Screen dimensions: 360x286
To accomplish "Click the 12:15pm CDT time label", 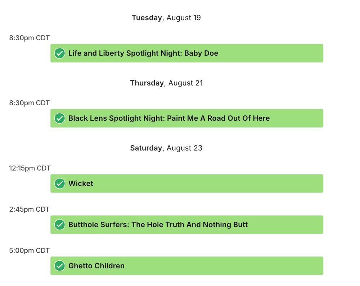I will pyautogui.click(x=30, y=168).
